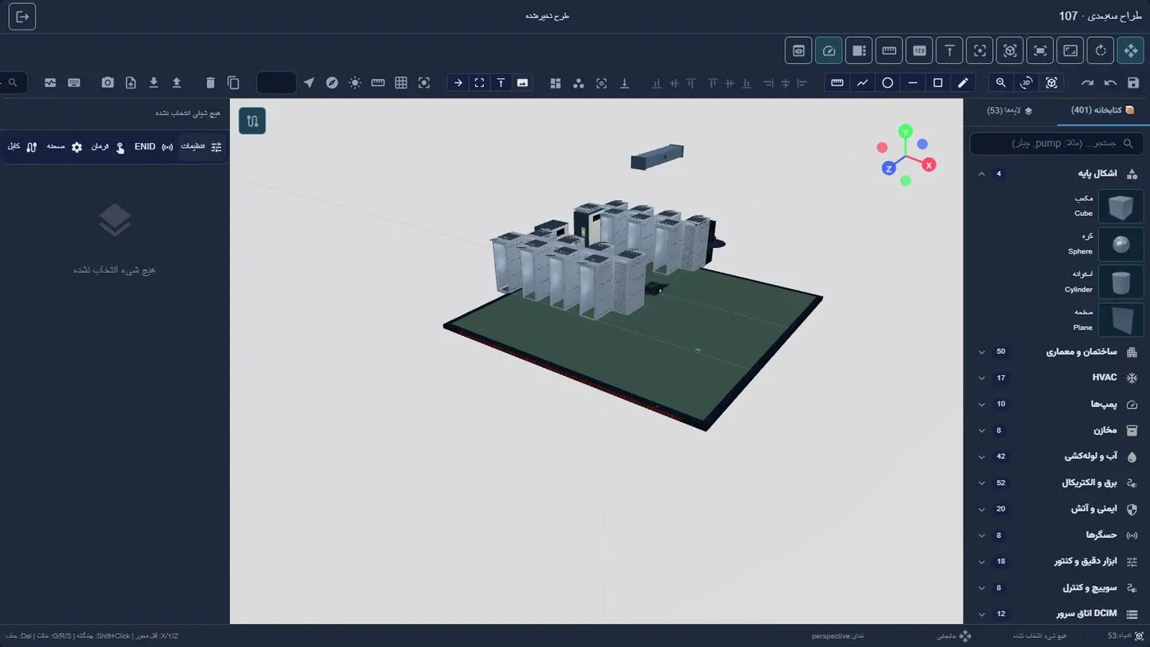The height and width of the screenshot is (647, 1150).
Task: Expand the ایمنی و آتش category
Action: pos(1057,509)
